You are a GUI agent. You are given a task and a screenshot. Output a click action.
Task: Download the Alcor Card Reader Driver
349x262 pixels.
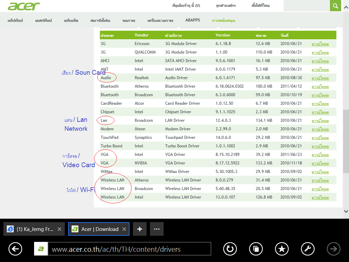(x=320, y=104)
